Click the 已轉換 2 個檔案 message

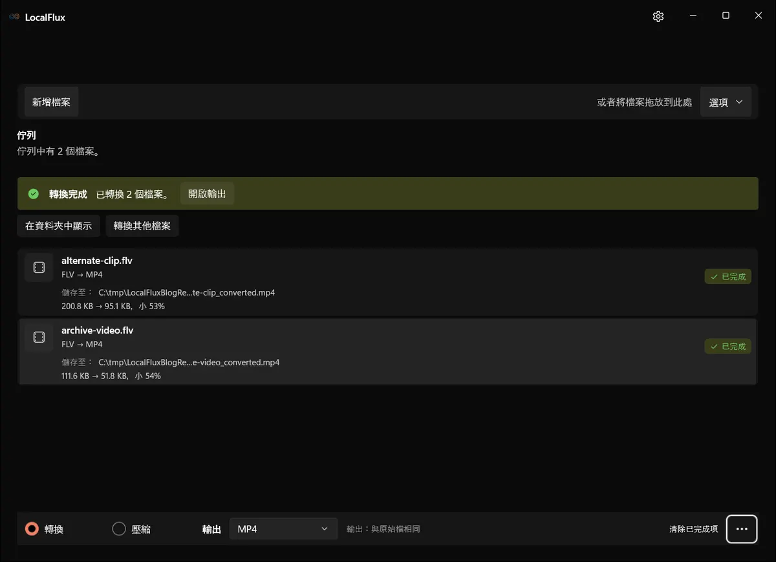tap(133, 194)
